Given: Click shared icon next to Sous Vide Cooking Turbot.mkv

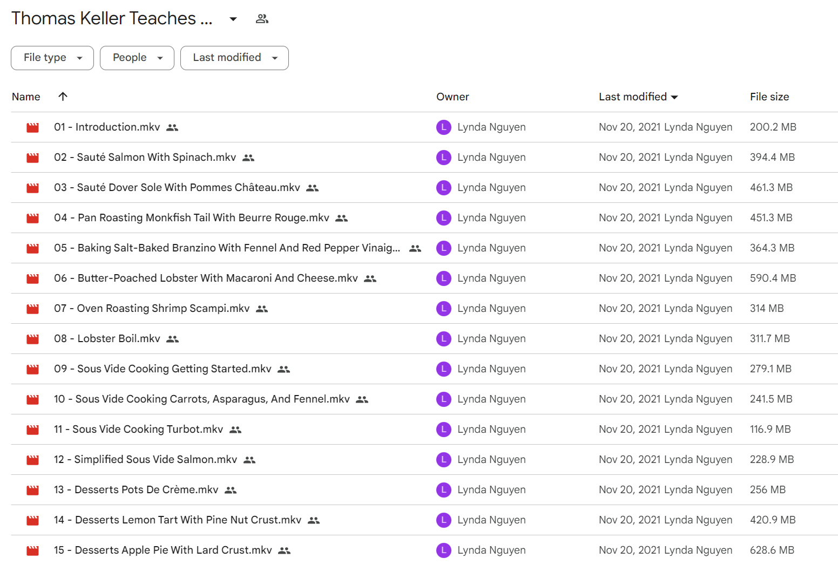Looking at the screenshot, I should point(235,430).
